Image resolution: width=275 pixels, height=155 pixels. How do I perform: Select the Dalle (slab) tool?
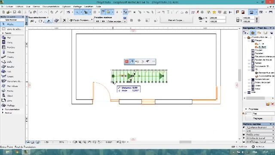(12, 62)
